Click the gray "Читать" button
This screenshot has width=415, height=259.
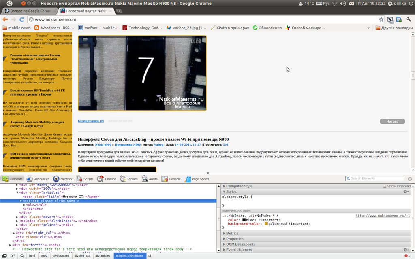coord(392,121)
